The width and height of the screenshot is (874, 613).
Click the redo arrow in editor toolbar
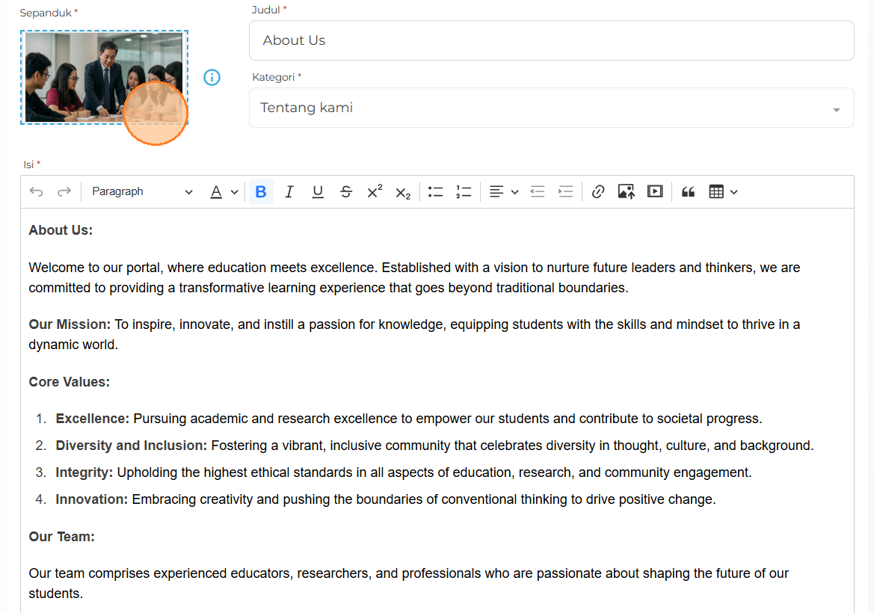tap(64, 192)
